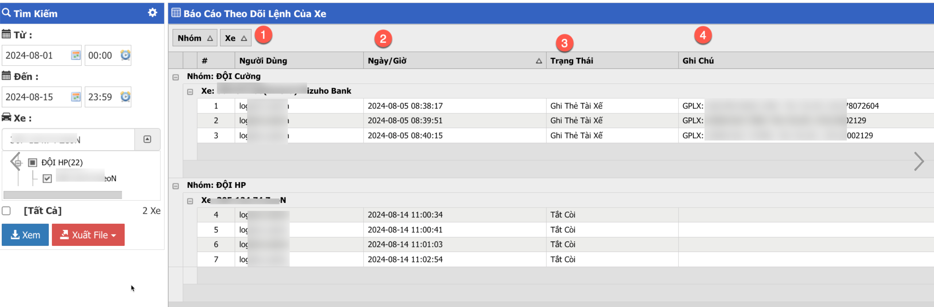Open calendar picker for end date
The width and height of the screenshot is (934, 307).
point(76,97)
